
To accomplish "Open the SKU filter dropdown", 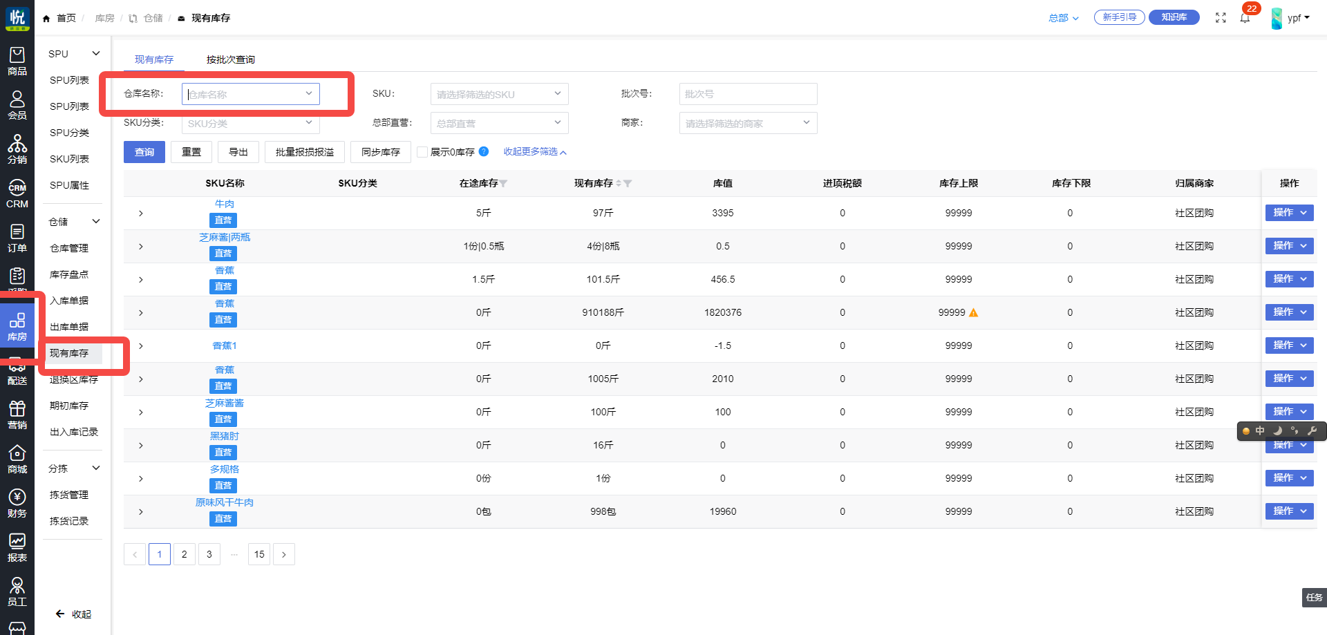I will pyautogui.click(x=499, y=94).
